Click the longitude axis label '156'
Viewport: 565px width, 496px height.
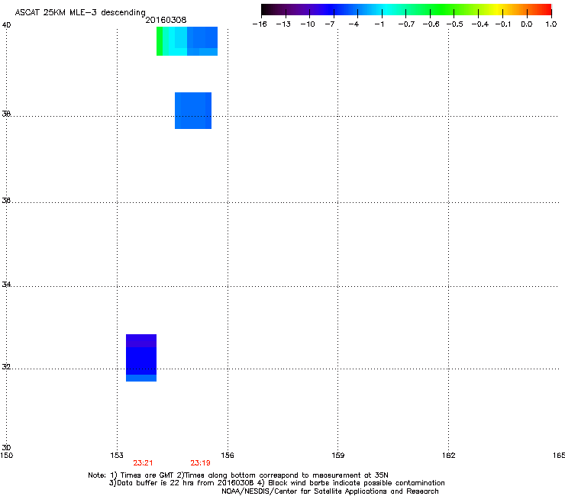[x=228, y=456]
